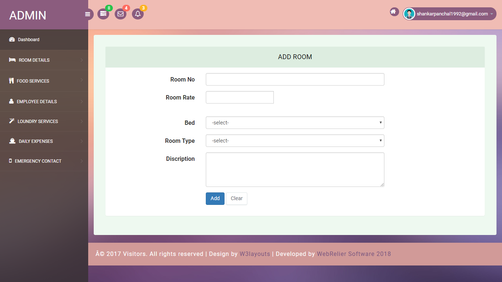Click the ADMIN logo title
Image resolution: width=502 pixels, height=282 pixels.
(x=28, y=15)
